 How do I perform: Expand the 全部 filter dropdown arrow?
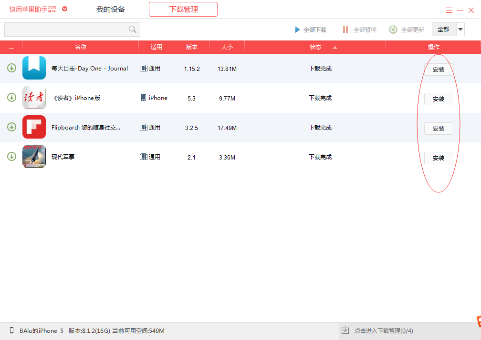tap(460, 30)
